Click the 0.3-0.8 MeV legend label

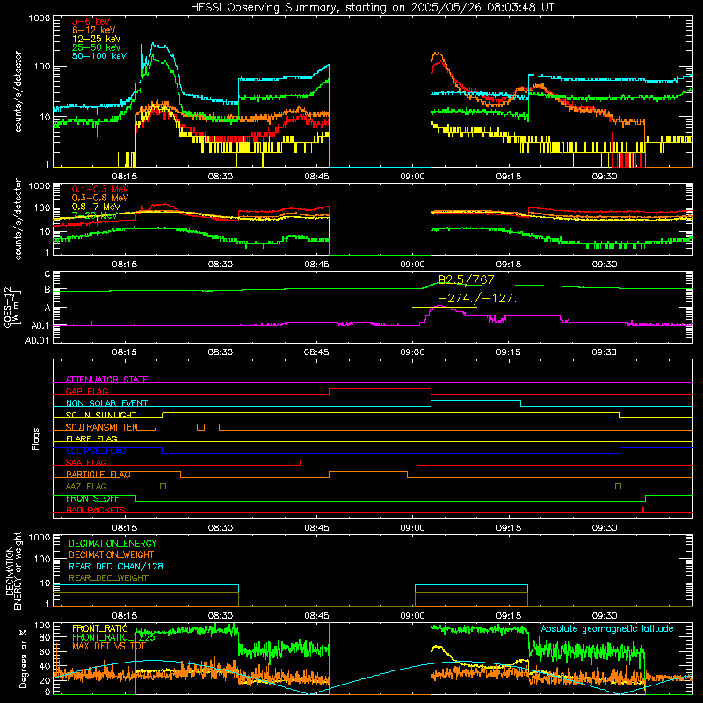100,198
